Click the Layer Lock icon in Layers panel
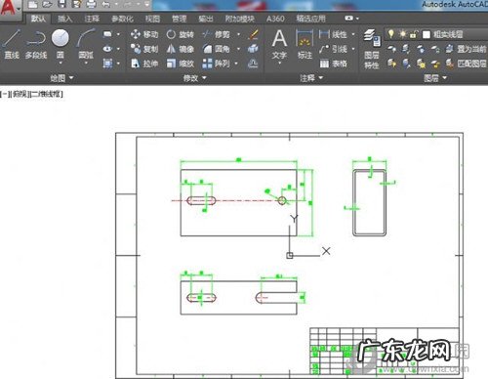The width and height of the screenshot is (488, 379). click(x=435, y=49)
